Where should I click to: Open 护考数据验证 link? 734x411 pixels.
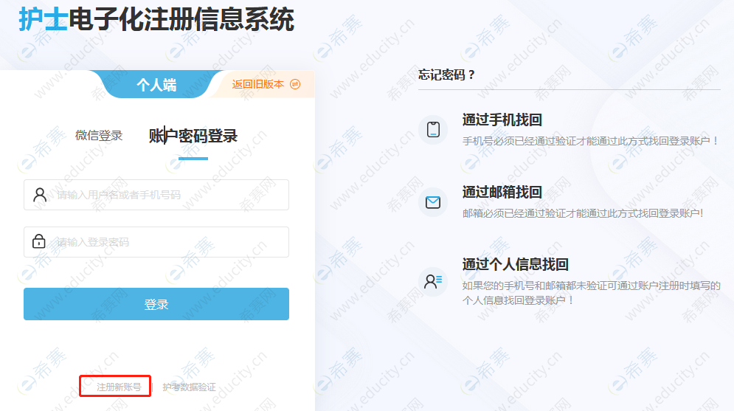click(189, 387)
